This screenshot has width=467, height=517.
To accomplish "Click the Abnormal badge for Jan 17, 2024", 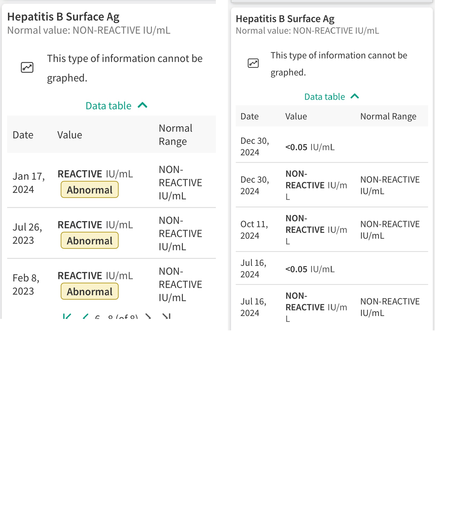I will pos(90,190).
